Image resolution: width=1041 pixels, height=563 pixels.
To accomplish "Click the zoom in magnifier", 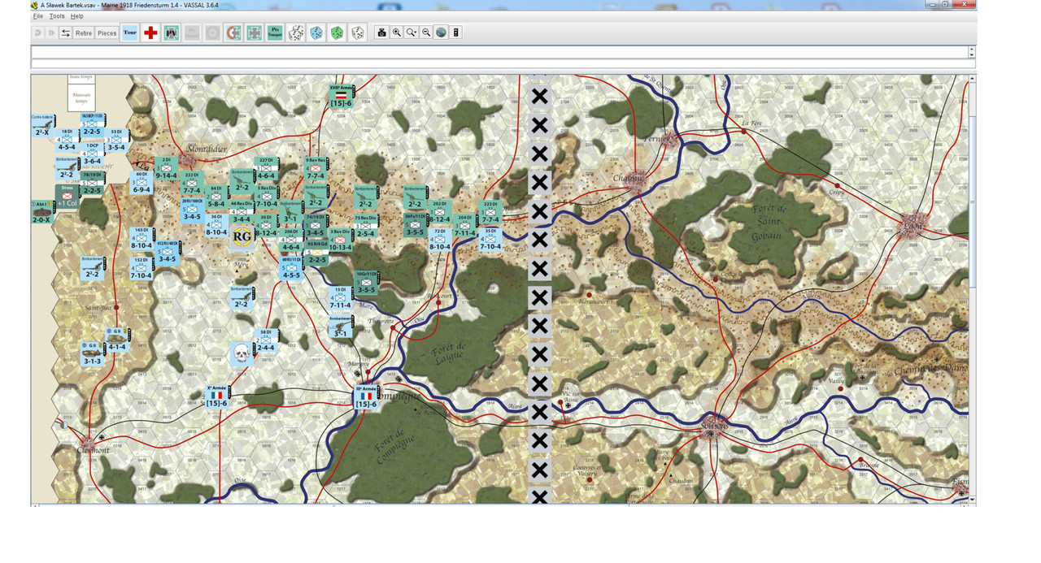I will coord(396,32).
